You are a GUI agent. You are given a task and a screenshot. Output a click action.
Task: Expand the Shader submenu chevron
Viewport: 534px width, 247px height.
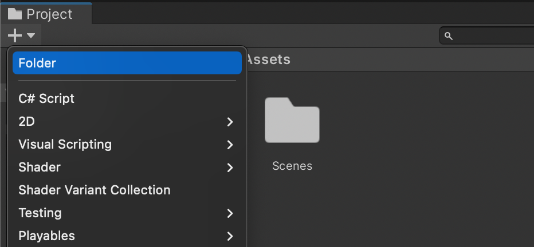230,168
